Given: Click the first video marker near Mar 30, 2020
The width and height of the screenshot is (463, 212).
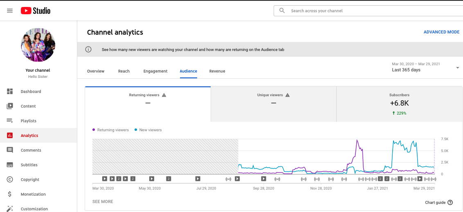Looking at the screenshot, I should click(105, 179).
